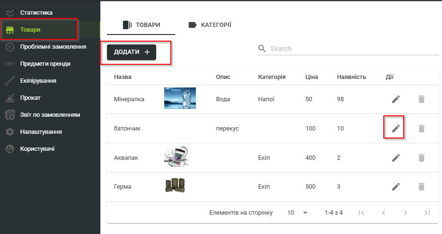The height and width of the screenshot is (234, 442).
Task: Open Проблемні замовлення section
Action: (53, 47)
